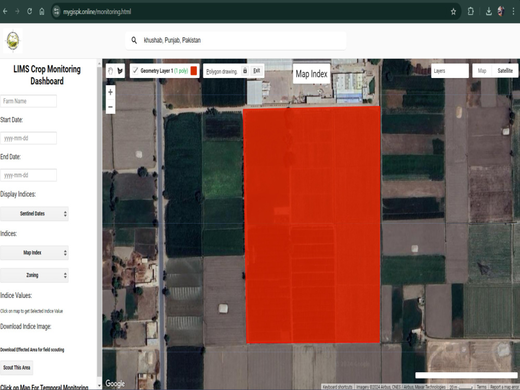This screenshot has height=390, width=520.
Task: View site information icon in address bar
Action: coord(56,11)
